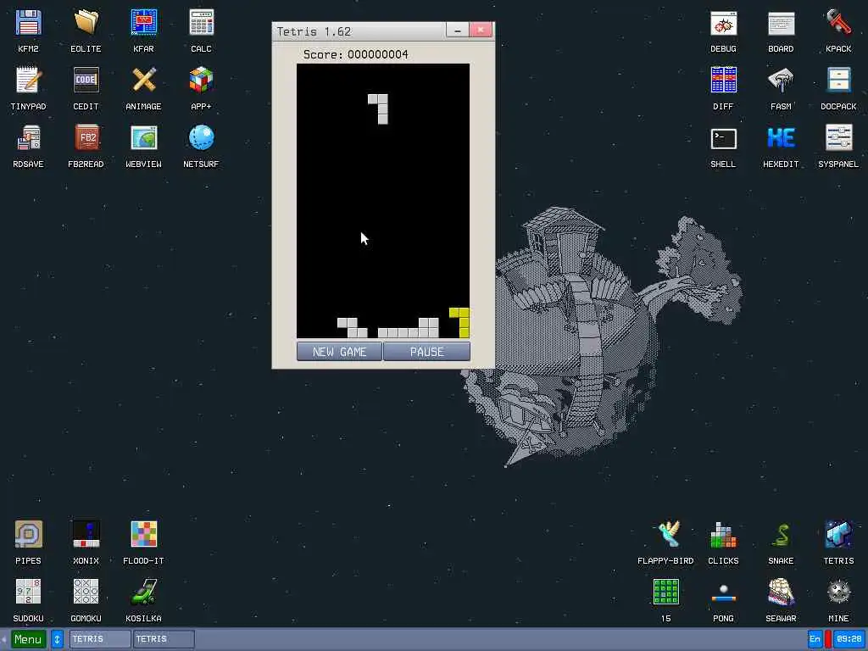Launch the APP+ cube icon
The image size is (868, 651).
(x=201, y=81)
